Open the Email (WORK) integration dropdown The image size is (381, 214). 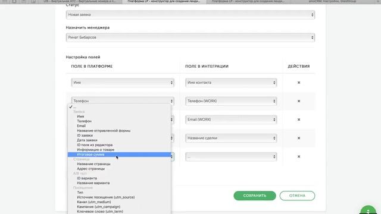231,119
